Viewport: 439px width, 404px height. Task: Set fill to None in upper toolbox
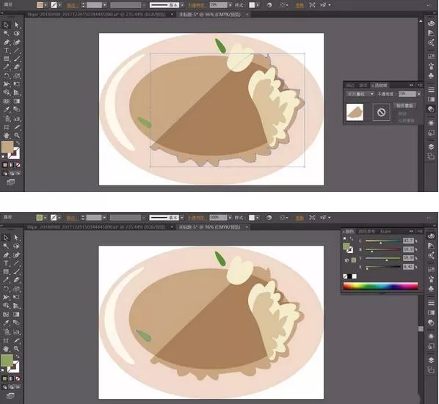click(18, 165)
